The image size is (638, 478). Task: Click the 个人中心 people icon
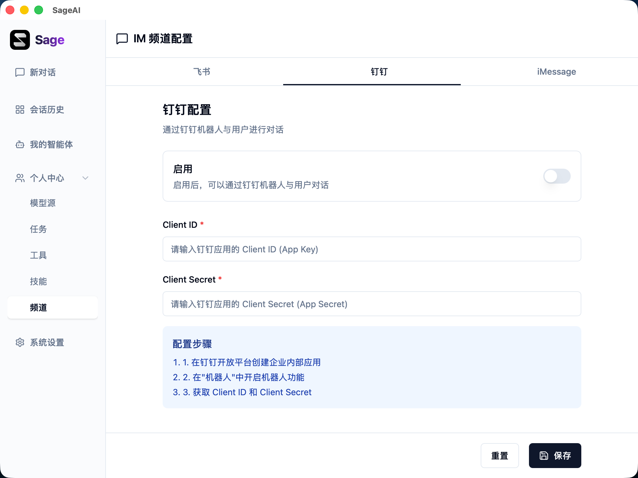click(19, 178)
